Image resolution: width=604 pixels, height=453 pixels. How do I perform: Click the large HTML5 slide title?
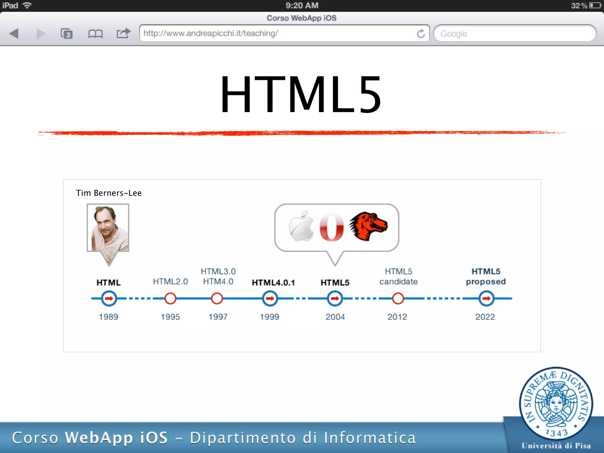[301, 94]
